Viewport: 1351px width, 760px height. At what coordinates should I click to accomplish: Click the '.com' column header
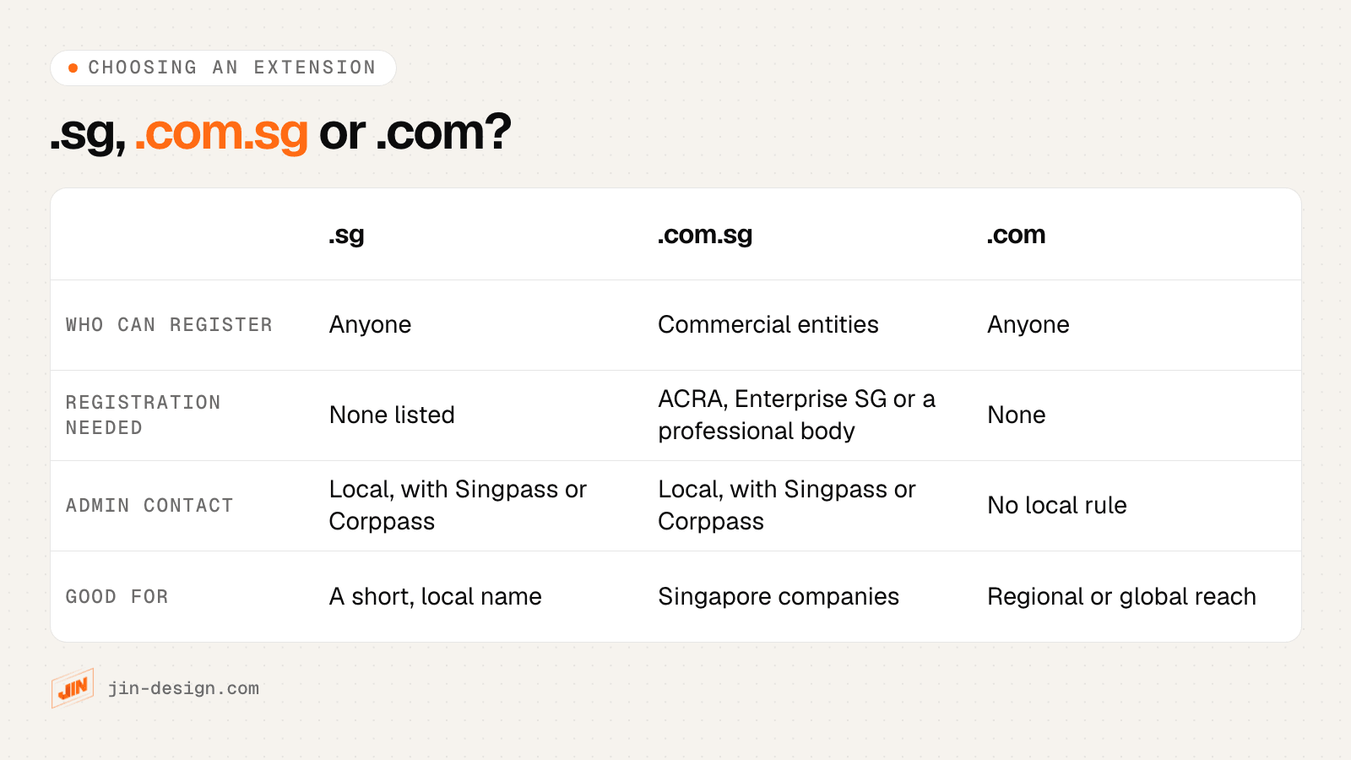(x=1016, y=235)
